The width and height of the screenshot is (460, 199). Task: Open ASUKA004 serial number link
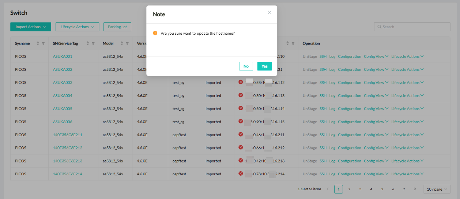pos(63,96)
